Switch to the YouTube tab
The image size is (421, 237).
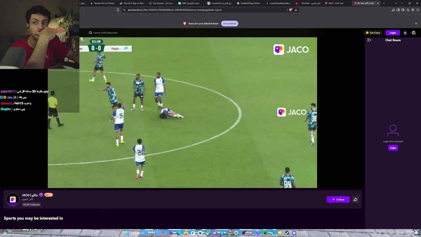pos(308,3)
